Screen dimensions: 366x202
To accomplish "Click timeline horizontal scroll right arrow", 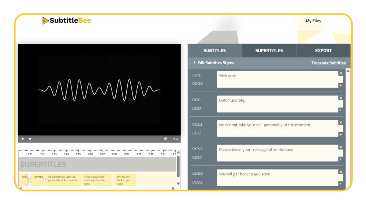I will pyautogui.click(x=173, y=188).
